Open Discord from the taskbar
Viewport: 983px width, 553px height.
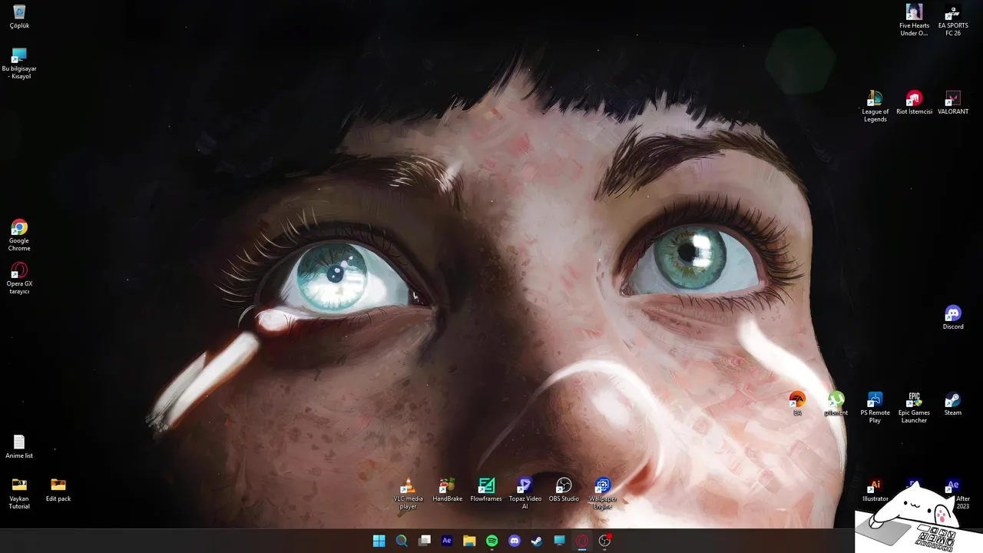tap(515, 541)
